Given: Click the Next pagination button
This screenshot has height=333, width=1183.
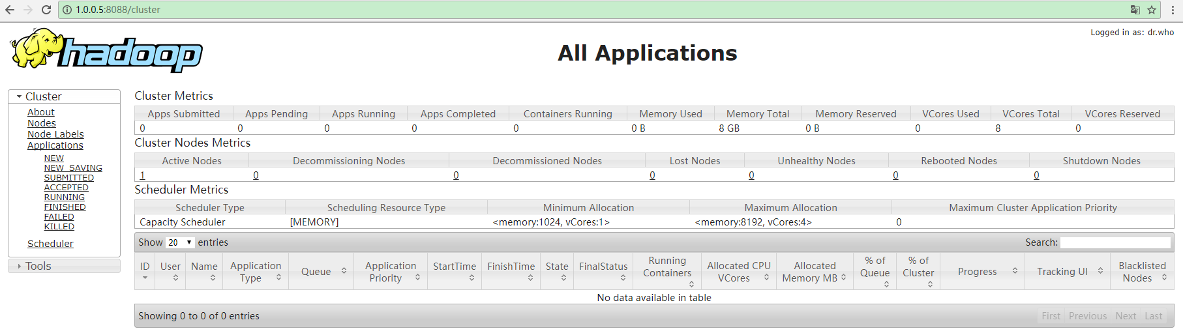Looking at the screenshot, I should tap(1126, 316).
